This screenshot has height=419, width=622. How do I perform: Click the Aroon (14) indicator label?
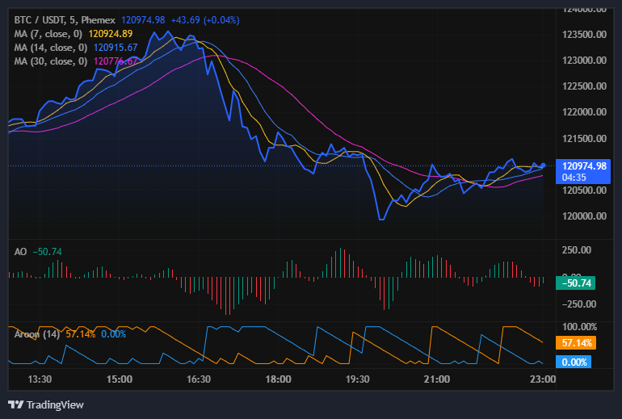[37, 334]
